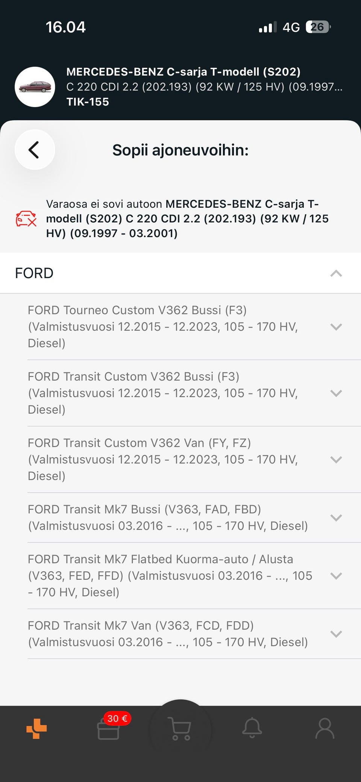361x782 pixels.
Task: Open the shopping cart
Action: [180, 729]
